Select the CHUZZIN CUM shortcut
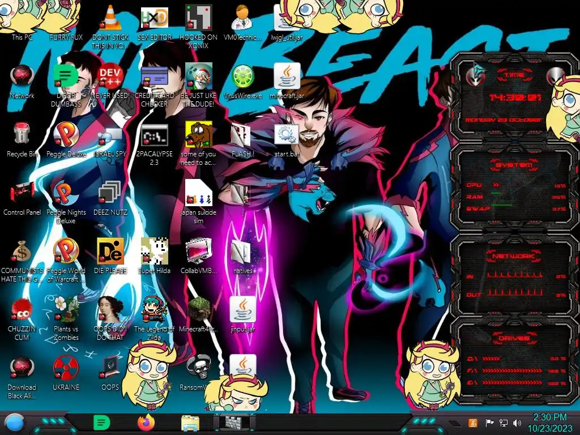 pos(22,319)
